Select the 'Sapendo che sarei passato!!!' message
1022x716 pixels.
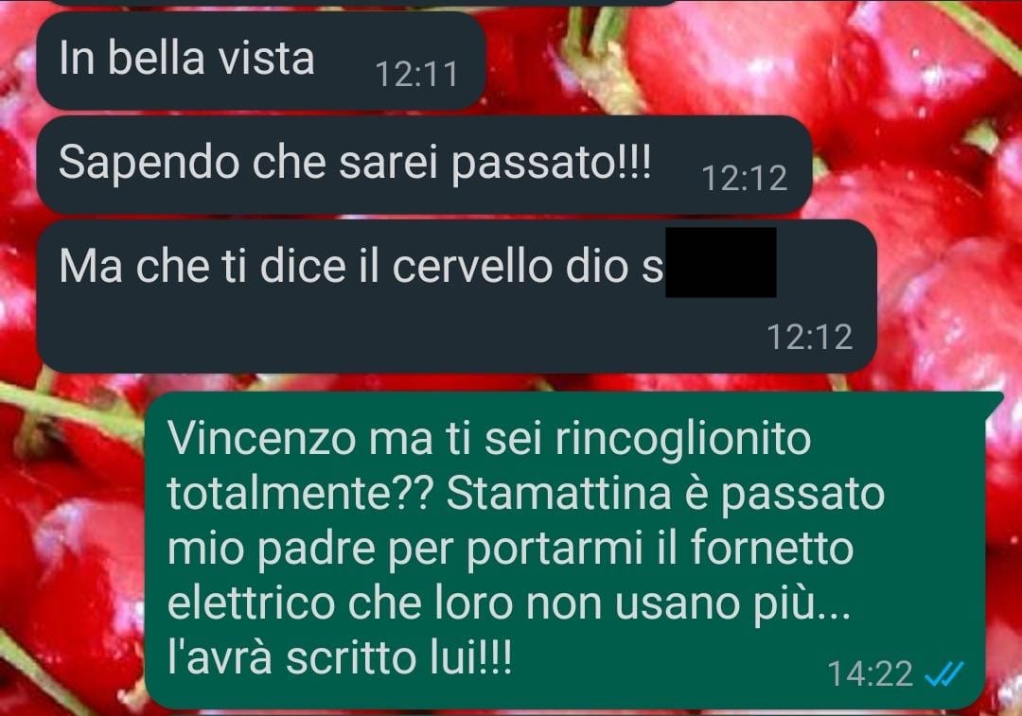click(424, 165)
